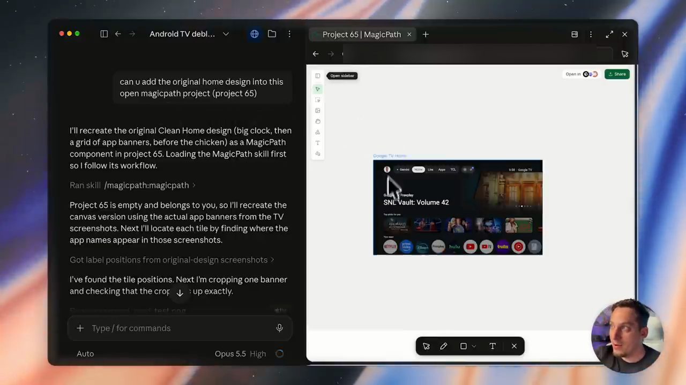Click the microphone dictation icon
686x385 pixels.
coord(279,328)
